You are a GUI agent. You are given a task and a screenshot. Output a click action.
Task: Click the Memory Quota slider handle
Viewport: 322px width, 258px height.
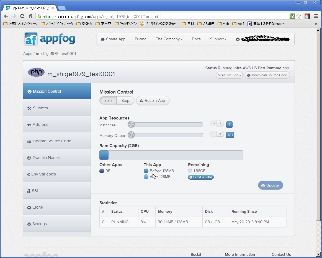(131, 135)
